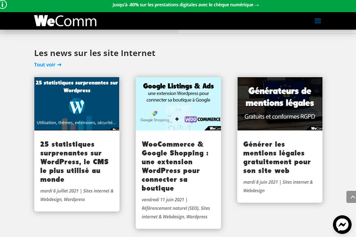The image size is (356, 237).
Task: Open the chèque numérique promotion banner link
Action: 185,5
